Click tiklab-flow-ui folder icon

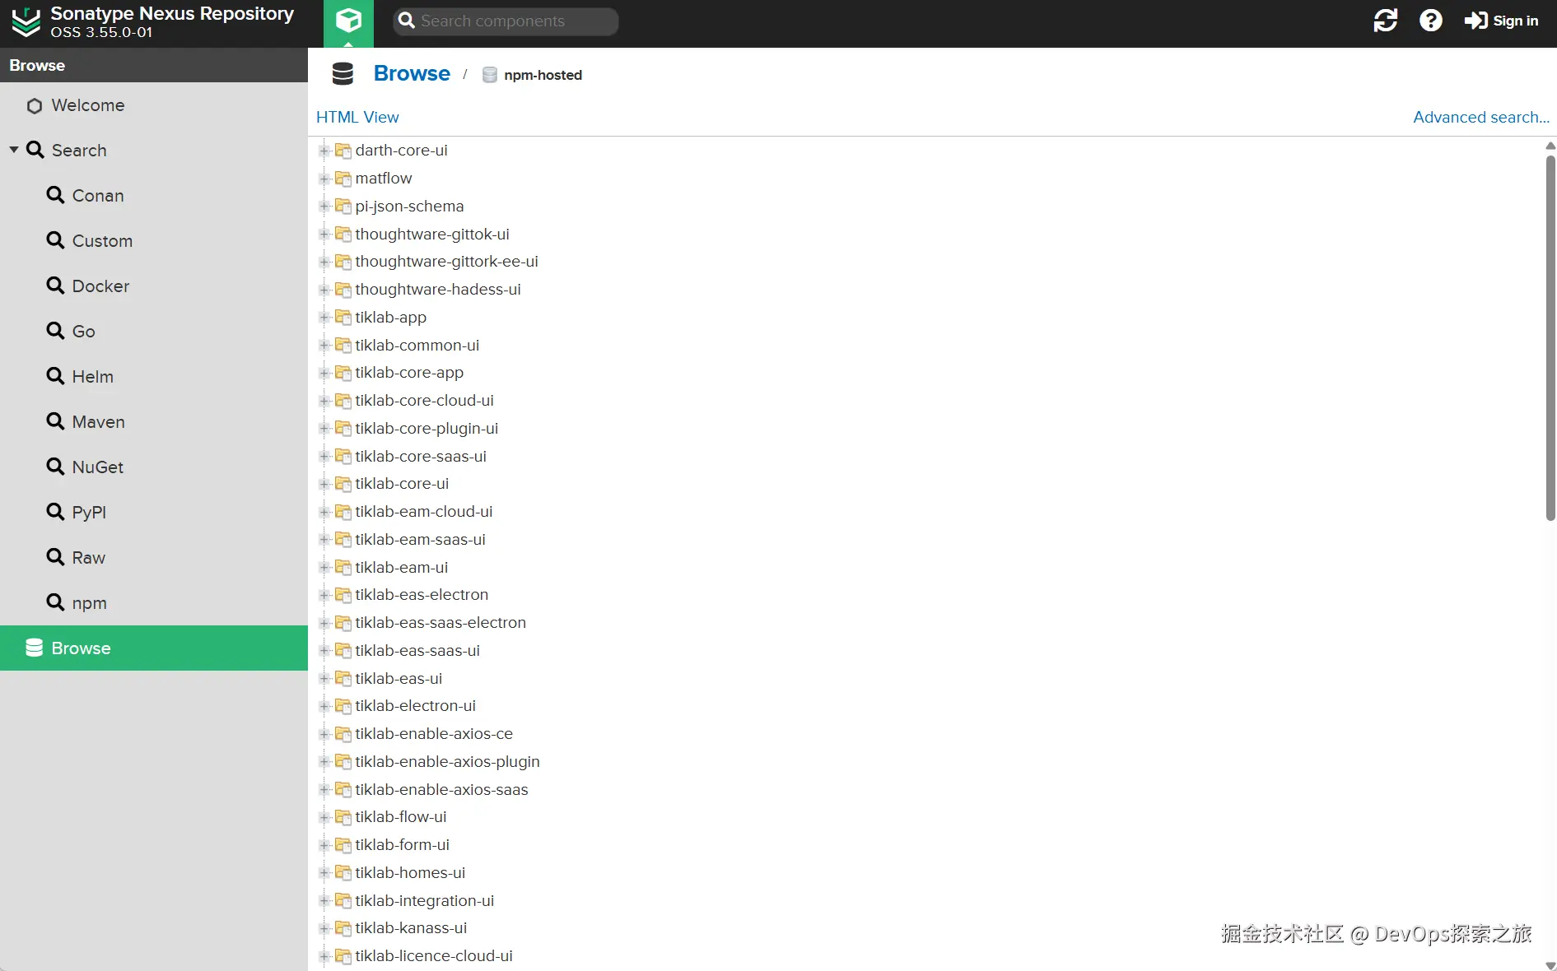pos(343,817)
